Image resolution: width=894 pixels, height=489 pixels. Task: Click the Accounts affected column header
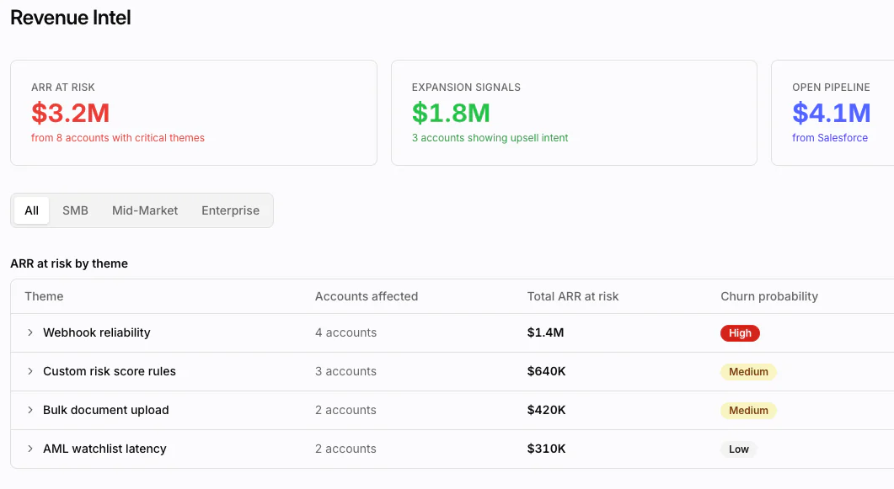click(367, 296)
